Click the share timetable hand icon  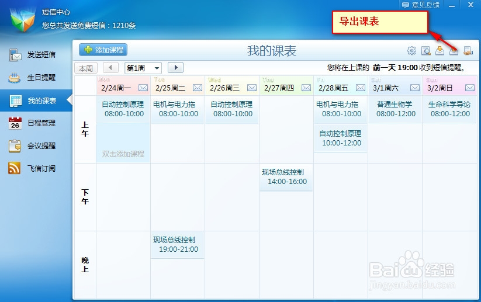pyautogui.click(x=468, y=51)
